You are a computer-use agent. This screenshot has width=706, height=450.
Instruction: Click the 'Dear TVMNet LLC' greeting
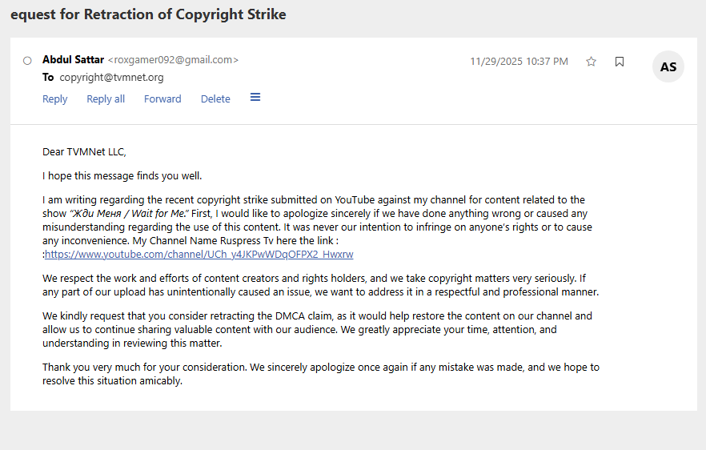(84, 151)
